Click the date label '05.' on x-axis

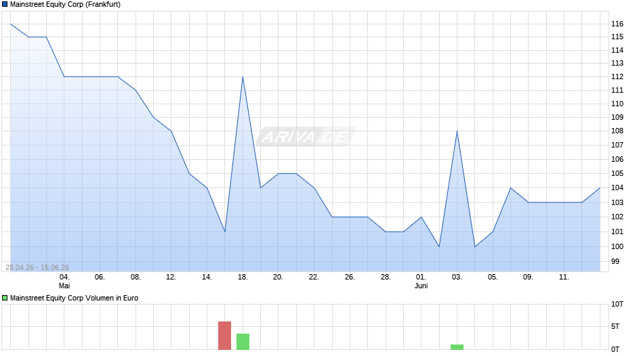click(x=493, y=277)
